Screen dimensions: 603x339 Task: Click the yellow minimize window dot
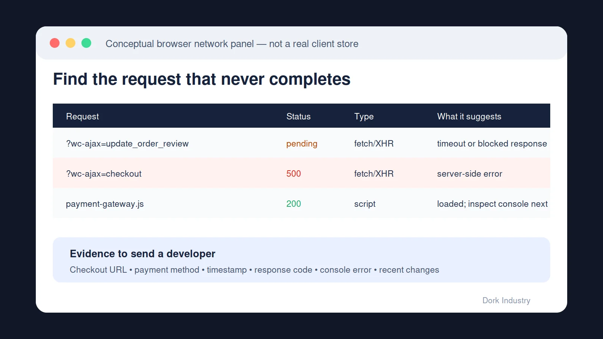coord(70,43)
